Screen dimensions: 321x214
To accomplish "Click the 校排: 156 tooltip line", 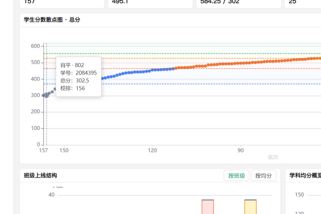I will (x=72, y=88).
